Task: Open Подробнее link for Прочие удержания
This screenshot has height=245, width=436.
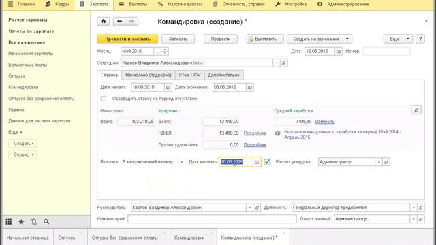Action: [x=255, y=145]
